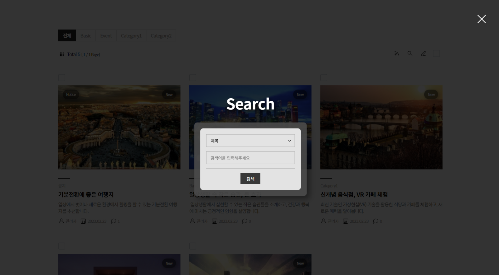Select the 전체 category tab
Screen dimensions: 499x275
(x=67, y=35)
